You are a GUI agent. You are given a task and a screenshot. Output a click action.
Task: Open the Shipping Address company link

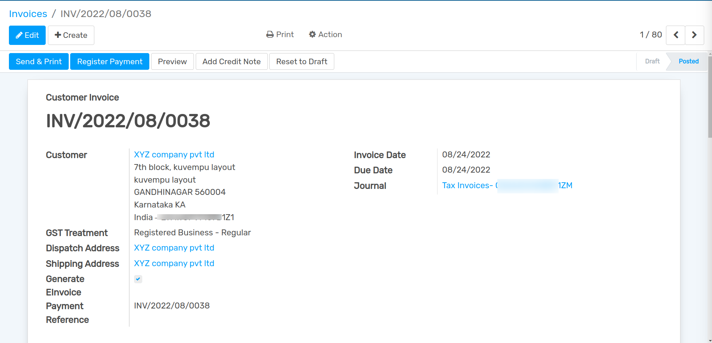point(174,263)
